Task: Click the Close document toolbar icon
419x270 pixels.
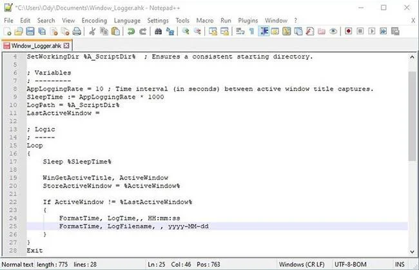Action: pos(54,32)
